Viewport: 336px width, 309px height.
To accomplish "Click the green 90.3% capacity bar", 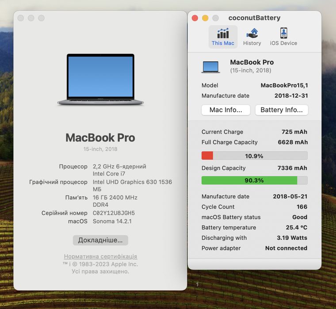I will [x=254, y=180].
